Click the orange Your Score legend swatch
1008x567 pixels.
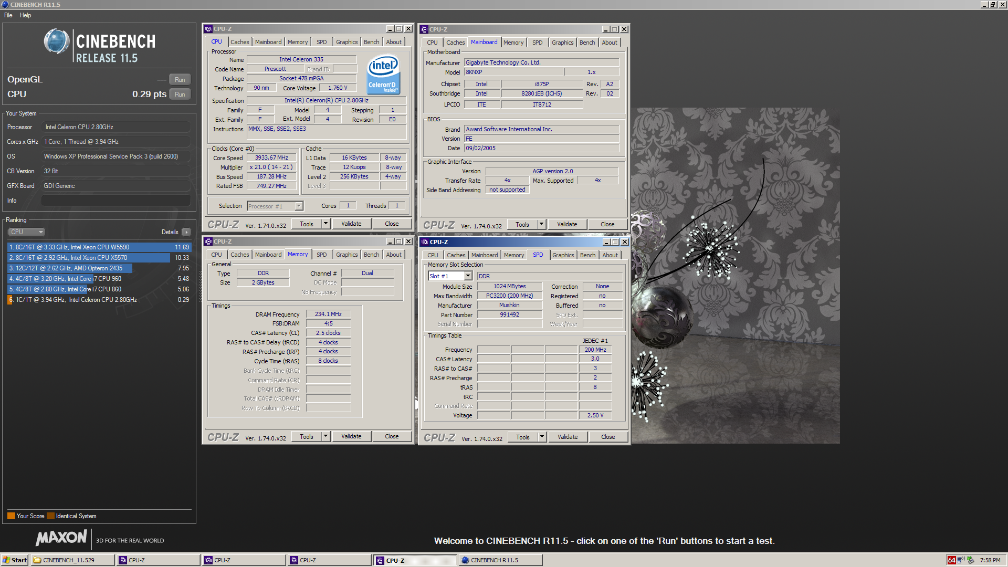[11, 516]
